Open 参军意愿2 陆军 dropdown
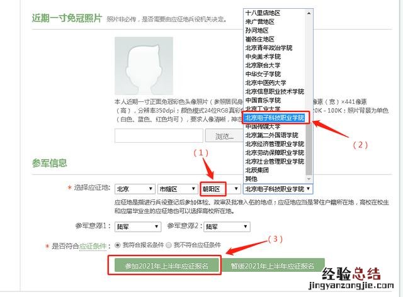Screen dimensions: 403x297 pyautogui.click(x=227, y=227)
